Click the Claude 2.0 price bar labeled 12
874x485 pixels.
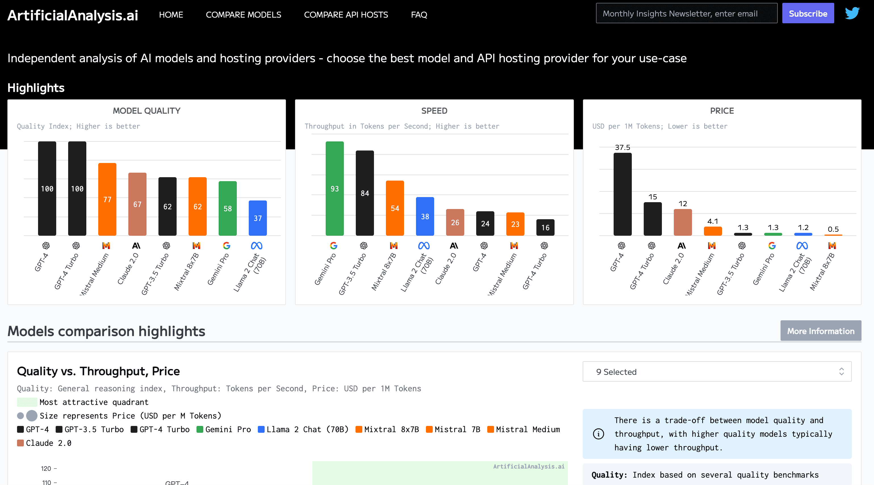click(683, 222)
